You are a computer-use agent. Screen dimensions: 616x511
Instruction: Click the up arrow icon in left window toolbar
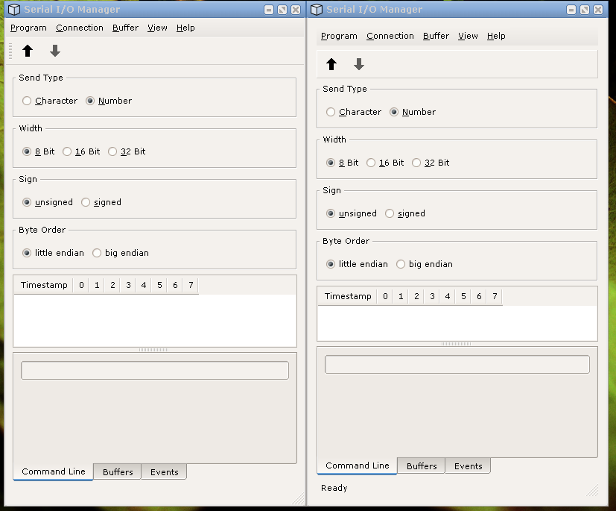coord(28,51)
